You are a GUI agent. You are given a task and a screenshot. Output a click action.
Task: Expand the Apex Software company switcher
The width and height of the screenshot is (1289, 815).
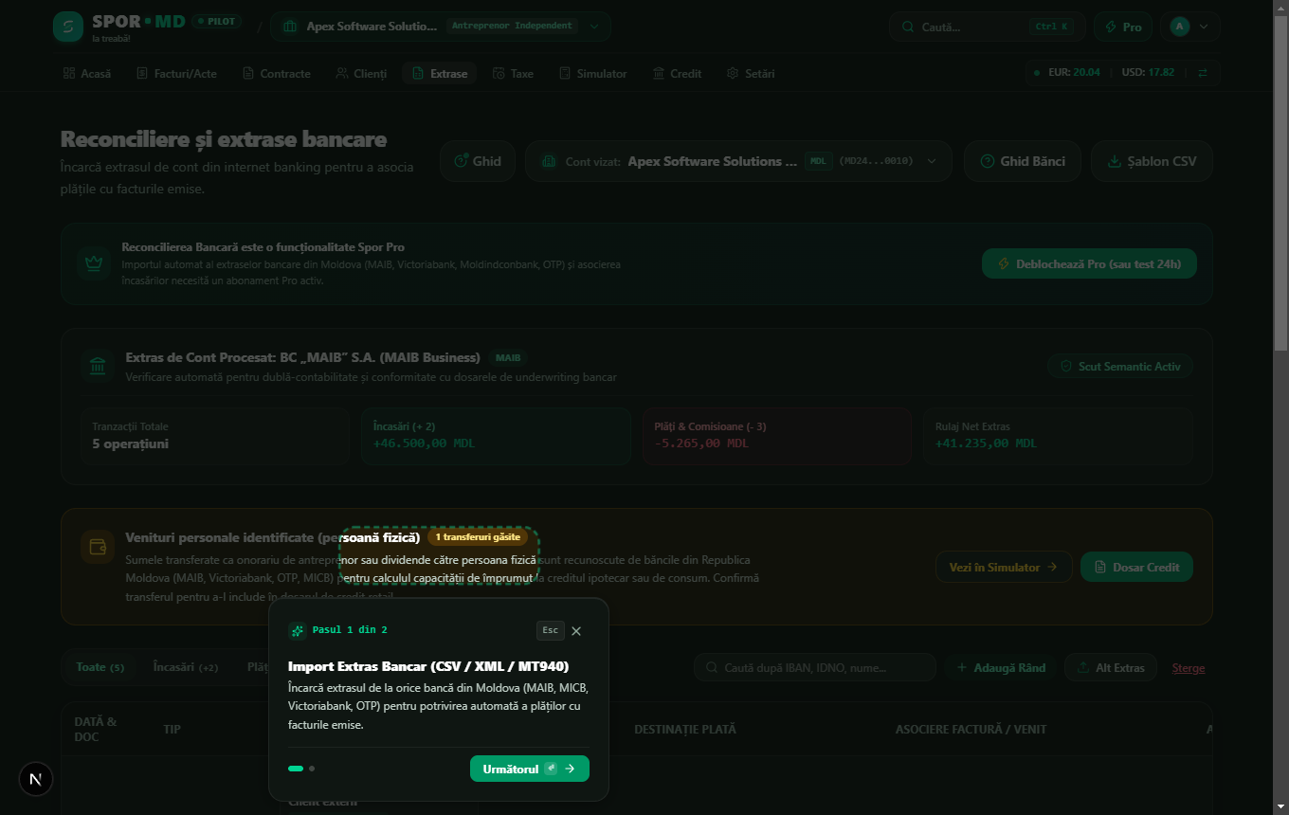441,27
